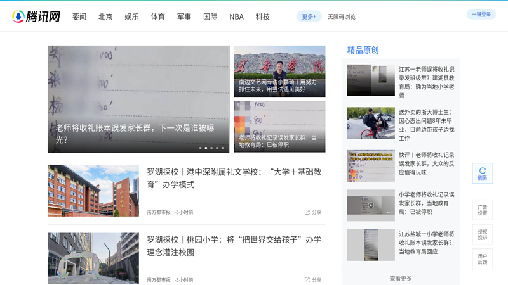This screenshot has width=508, height=285.
Task: Go to the 体育 section
Action: 157,17
